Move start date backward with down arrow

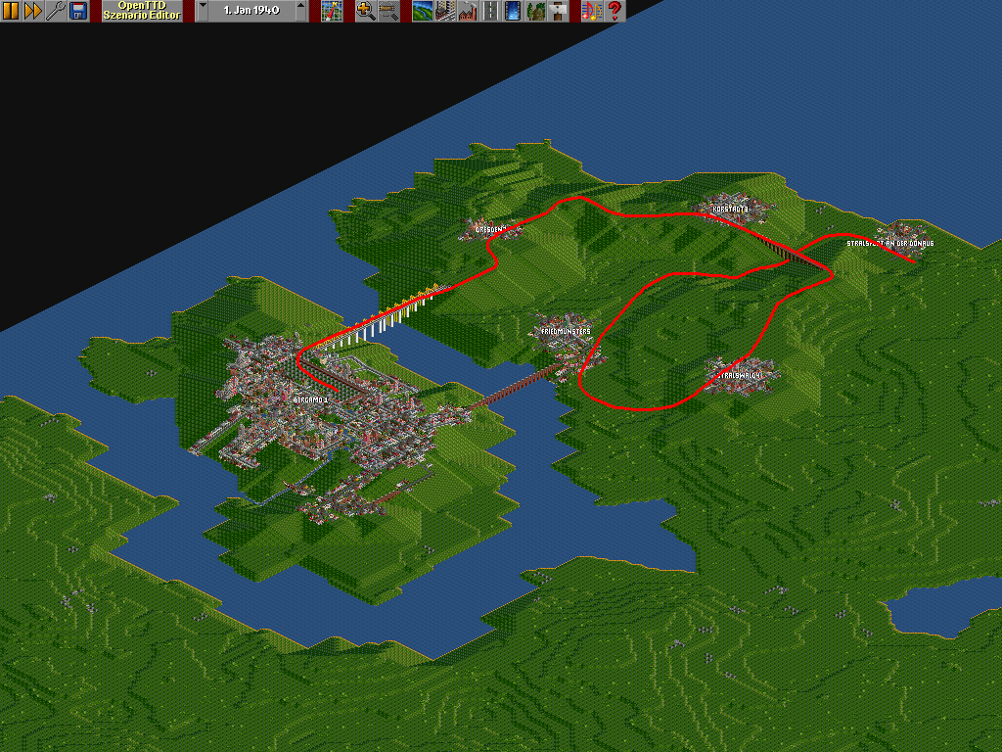tap(202, 11)
